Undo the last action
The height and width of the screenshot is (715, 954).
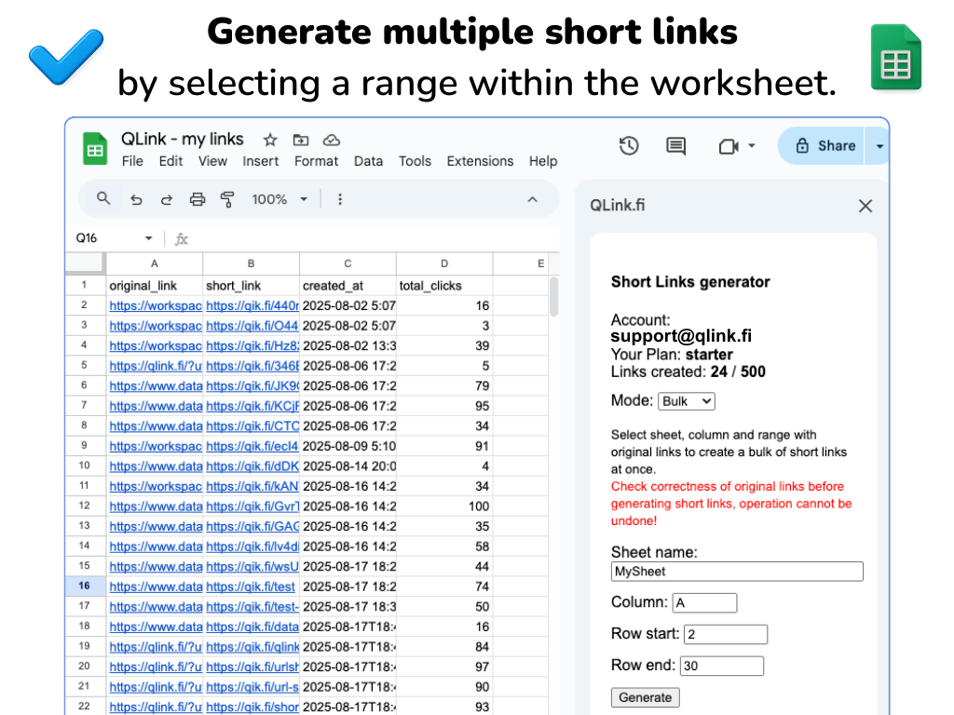point(136,199)
